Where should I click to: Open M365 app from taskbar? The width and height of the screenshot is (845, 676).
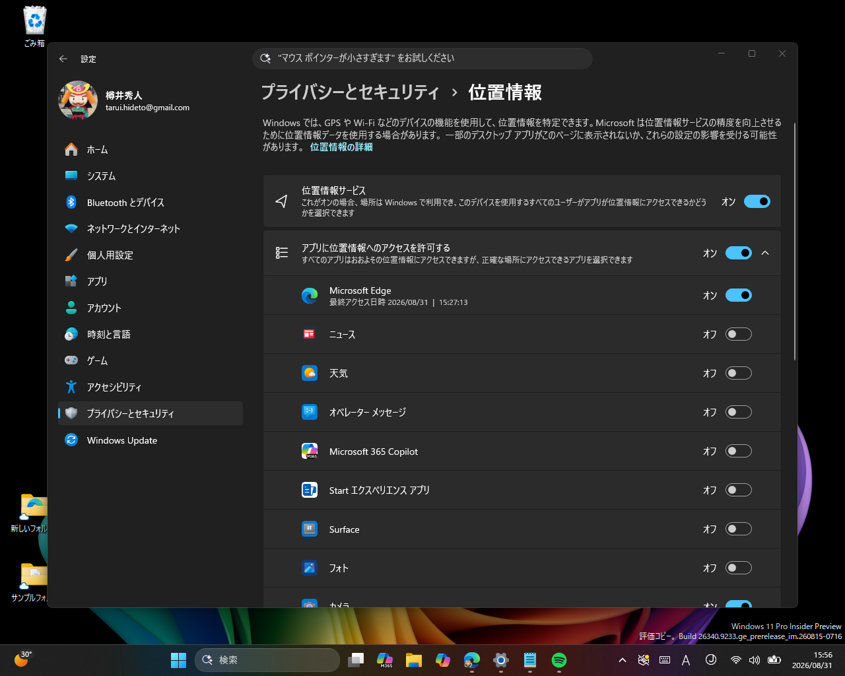(385, 660)
